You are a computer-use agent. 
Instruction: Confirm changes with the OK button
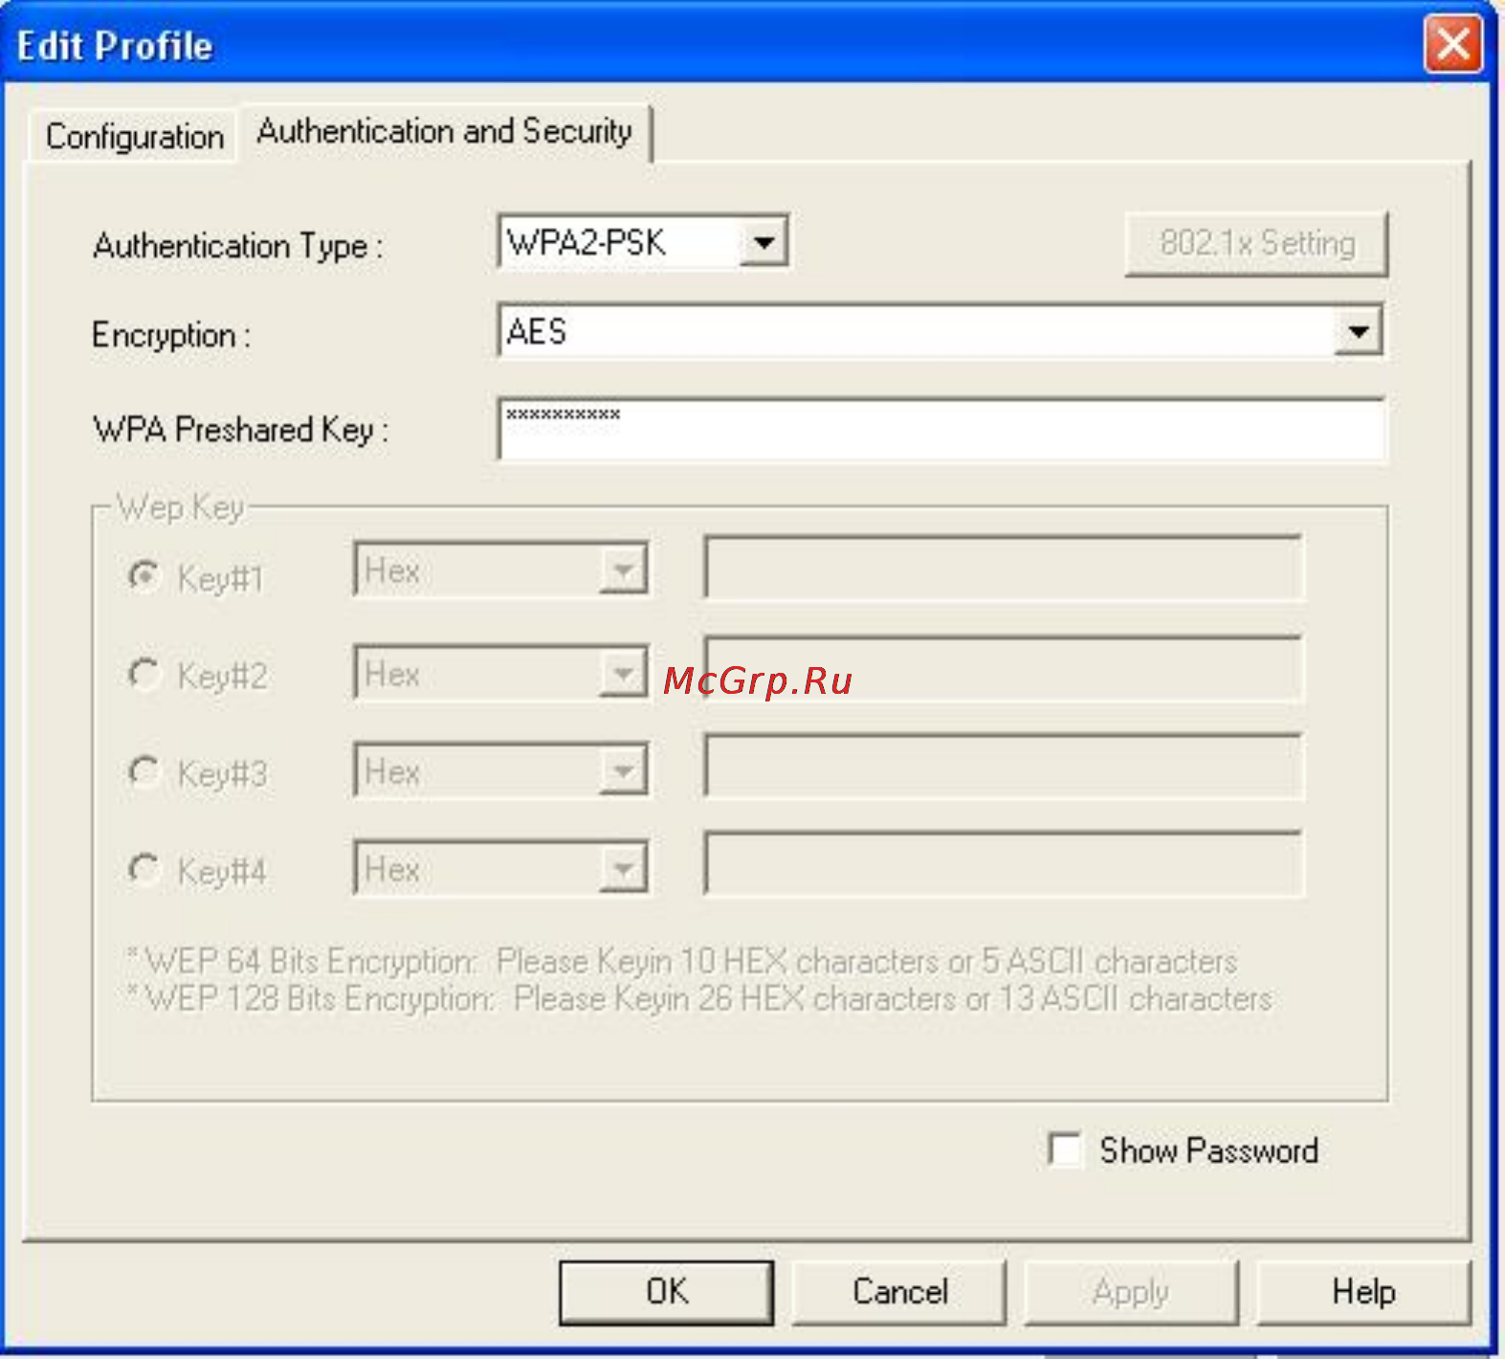[x=666, y=1292]
